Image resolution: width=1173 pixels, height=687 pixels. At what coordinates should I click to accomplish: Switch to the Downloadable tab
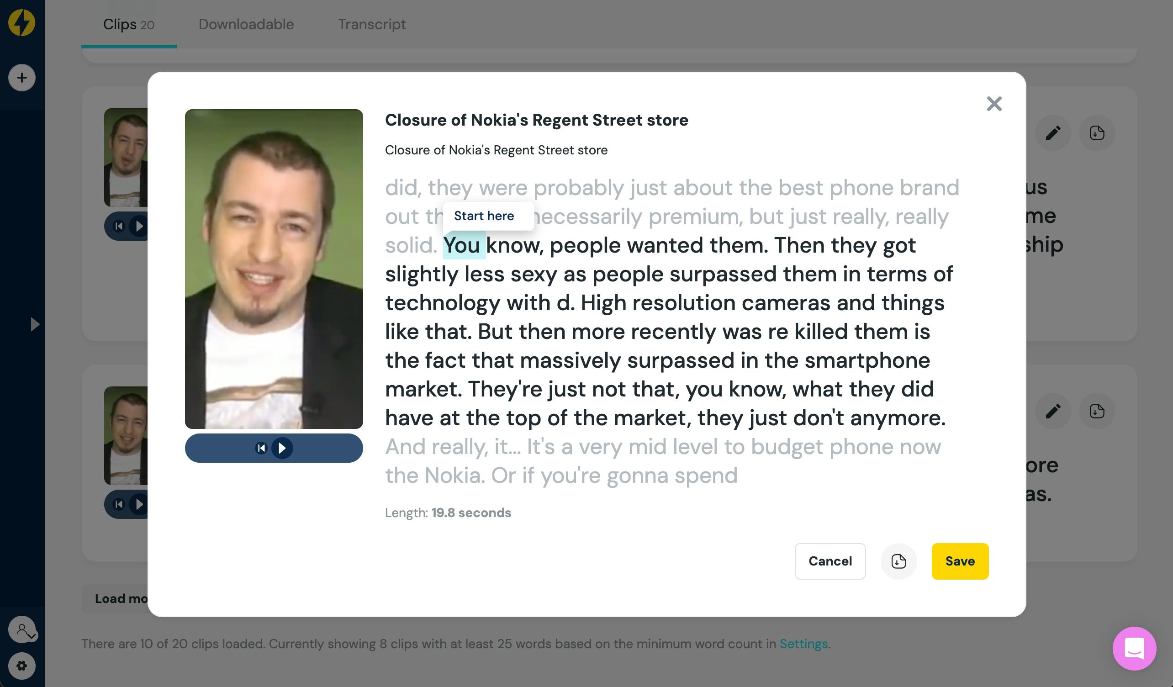tap(246, 24)
